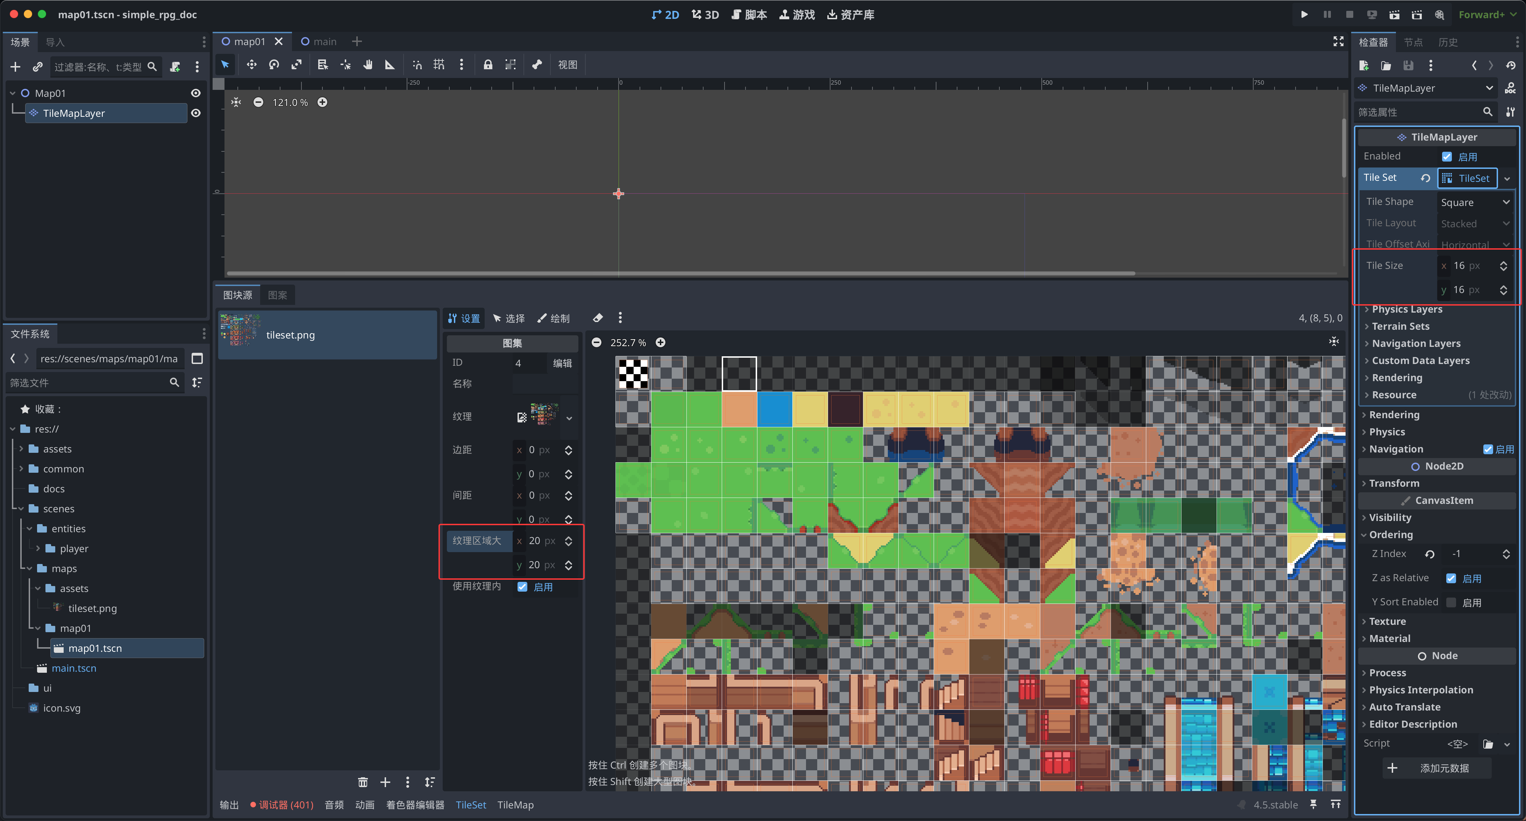Select the eraser tool in TileSet editor
This screenshot has height=821, width=1526.
[598, 318]
